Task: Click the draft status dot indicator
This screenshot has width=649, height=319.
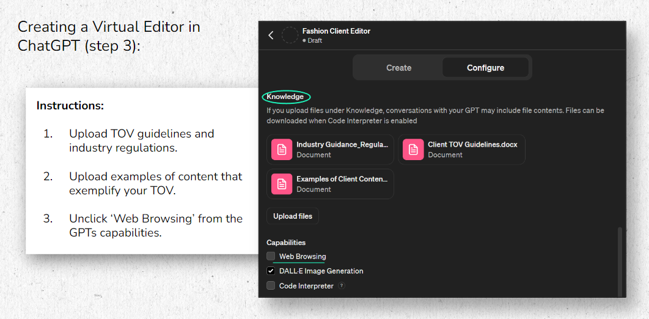Action: [x=304, y=40]
